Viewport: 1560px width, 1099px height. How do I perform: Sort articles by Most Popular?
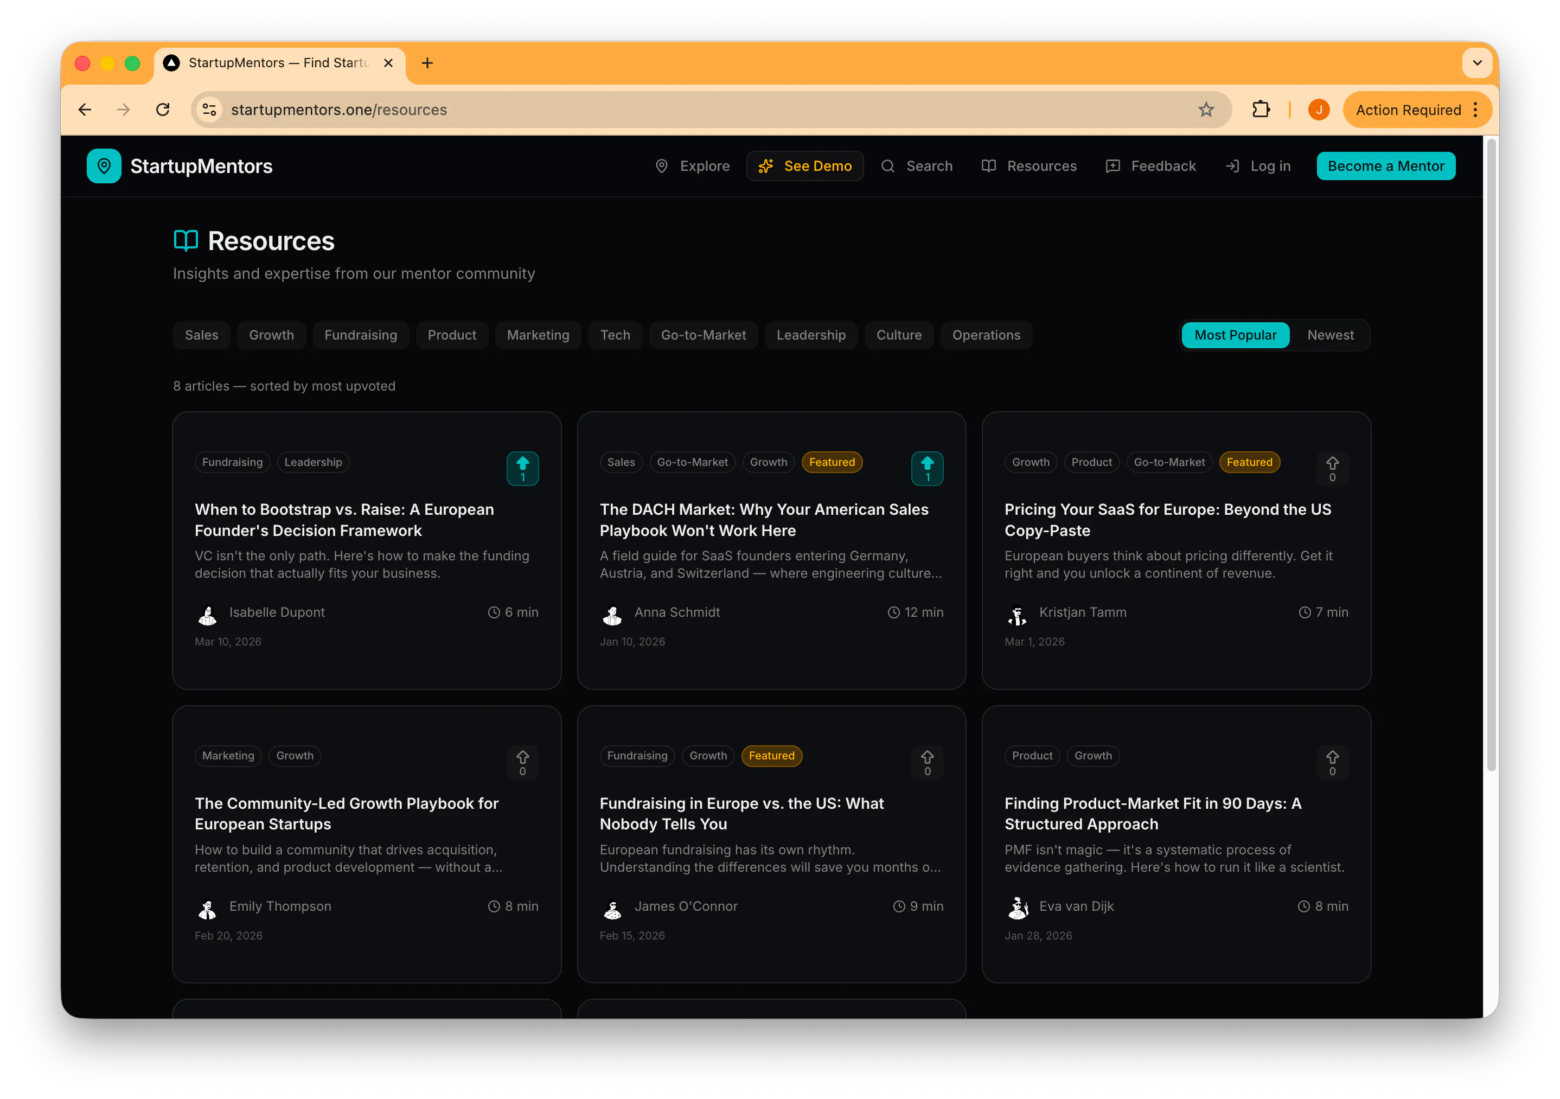[x=1235, y=335]
